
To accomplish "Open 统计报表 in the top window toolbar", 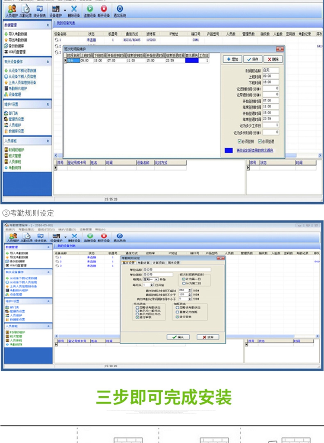I will click(40, 9).
